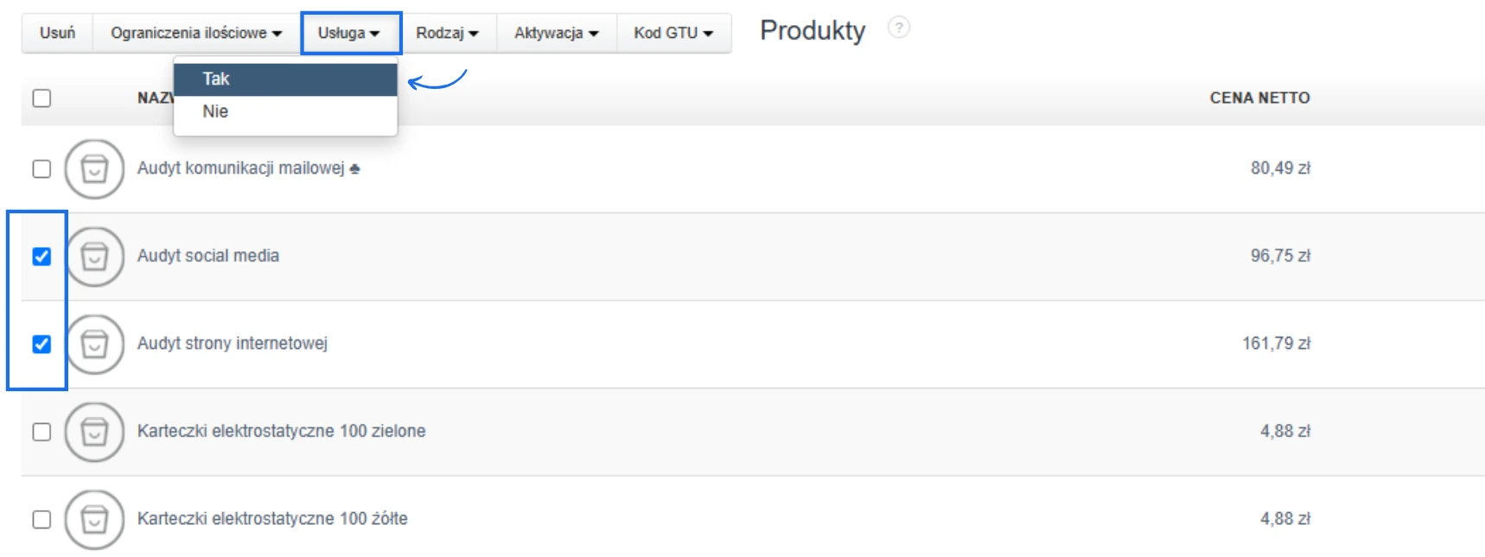Click product icon for Audyt komunikacji mailowej
This screenshot has width=1485, height=557.
(x=94, y=169)
